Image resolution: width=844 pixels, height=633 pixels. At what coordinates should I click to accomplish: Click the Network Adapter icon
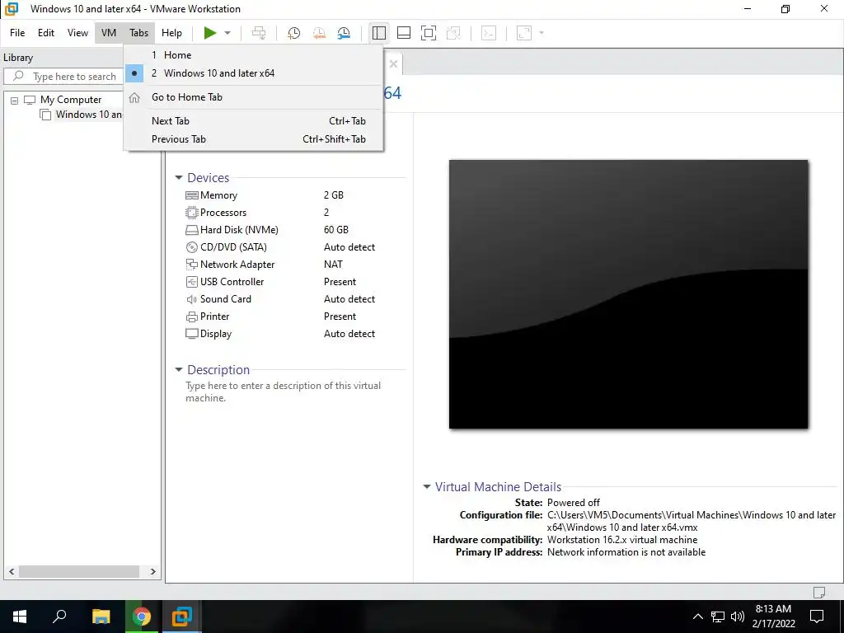[191, 265]
